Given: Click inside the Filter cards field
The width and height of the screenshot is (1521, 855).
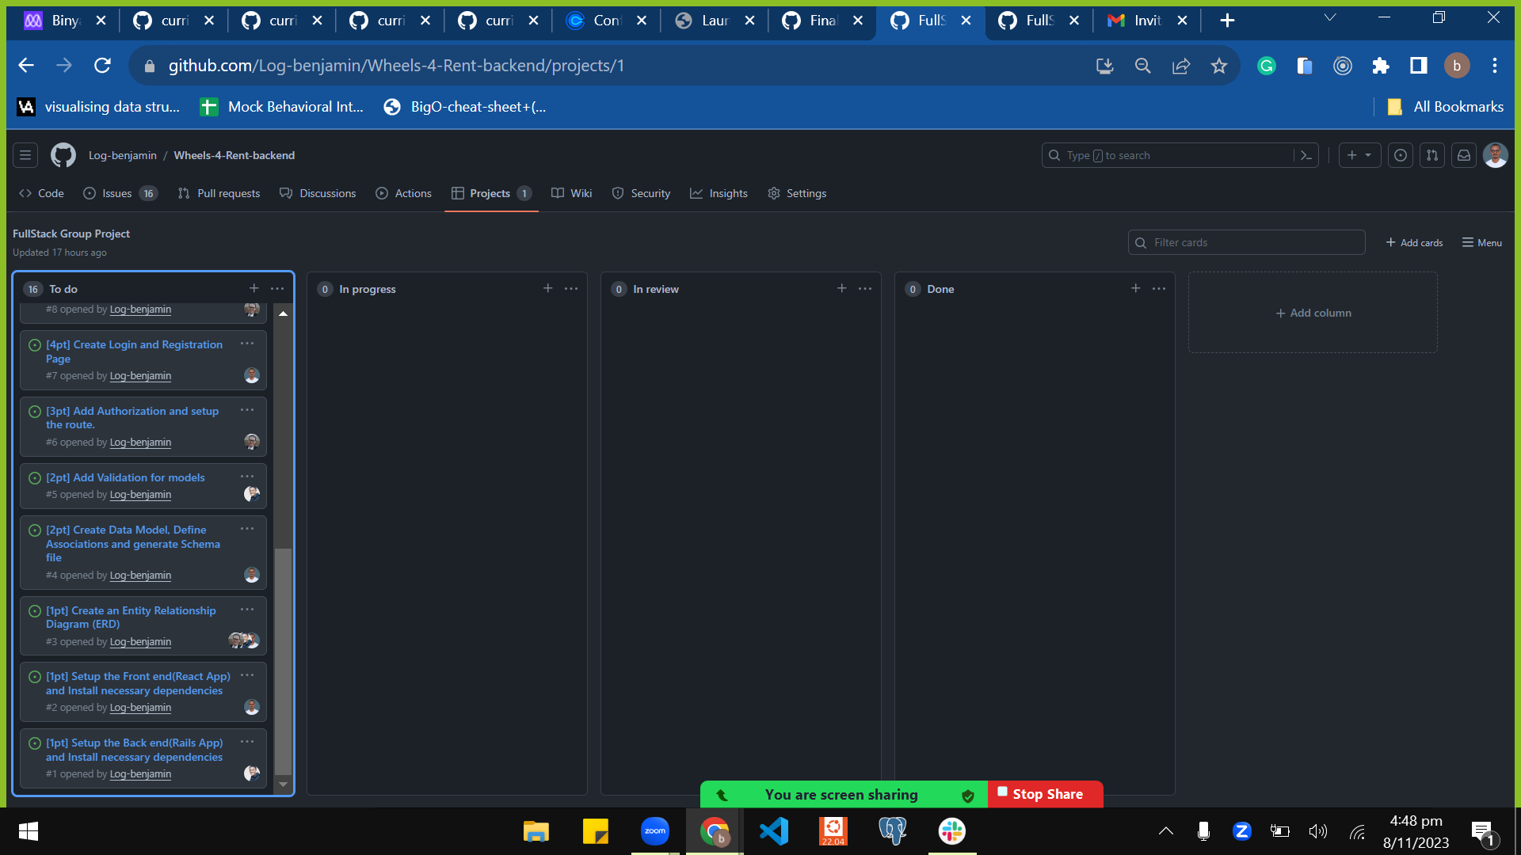Looking at the screenshot, I should pyautogui.click(x=1246, y=242).
